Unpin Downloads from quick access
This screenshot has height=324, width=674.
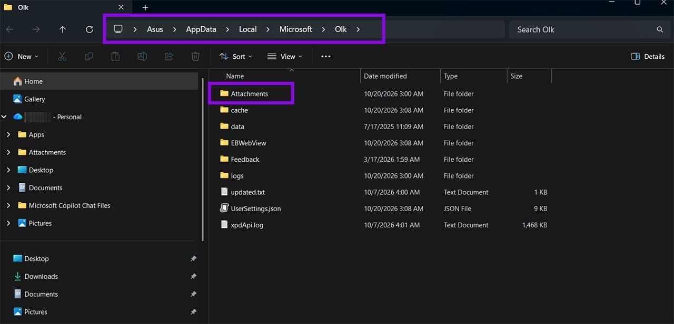[x=193, y=276]
